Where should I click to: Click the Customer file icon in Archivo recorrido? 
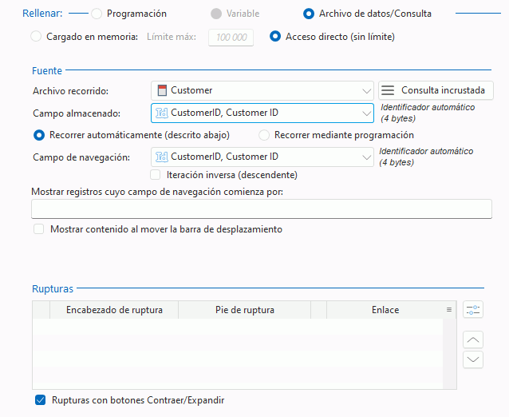[162, 90]
